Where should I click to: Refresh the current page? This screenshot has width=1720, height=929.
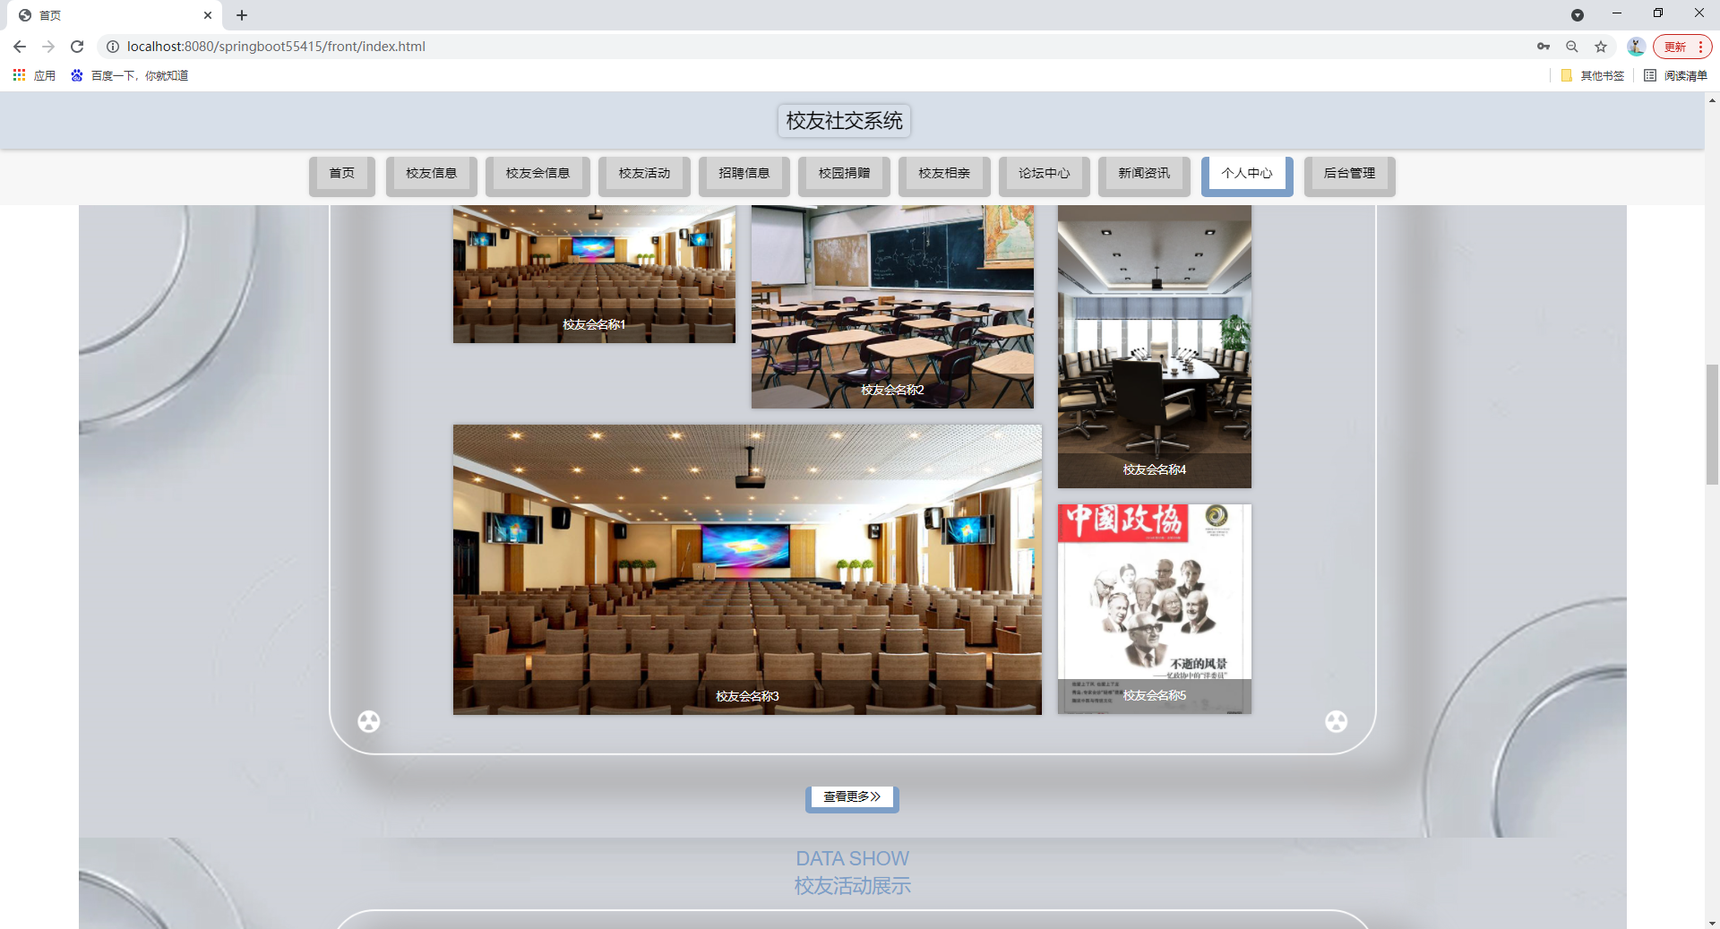pos(77,46)
